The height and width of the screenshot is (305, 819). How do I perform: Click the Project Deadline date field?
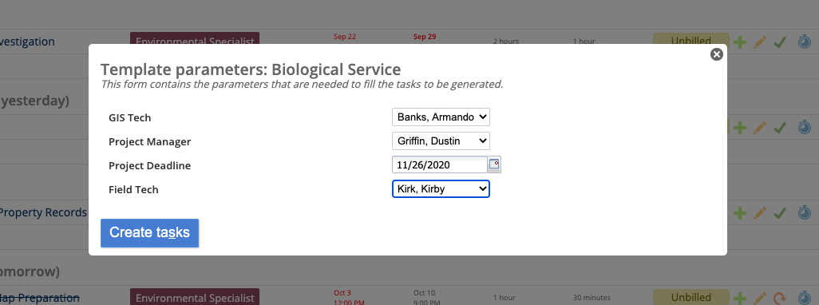(440, 165)
